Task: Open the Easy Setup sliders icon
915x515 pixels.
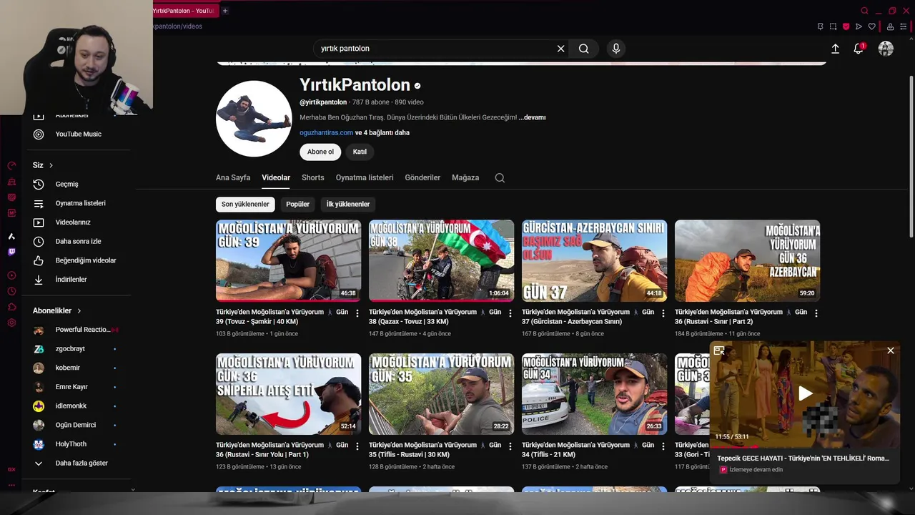Action: pos(903,26)
